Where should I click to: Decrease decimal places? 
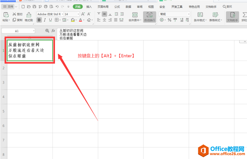coord(187,20)
